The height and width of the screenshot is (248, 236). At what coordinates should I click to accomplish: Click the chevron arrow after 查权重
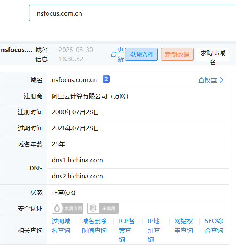point(222,80)
